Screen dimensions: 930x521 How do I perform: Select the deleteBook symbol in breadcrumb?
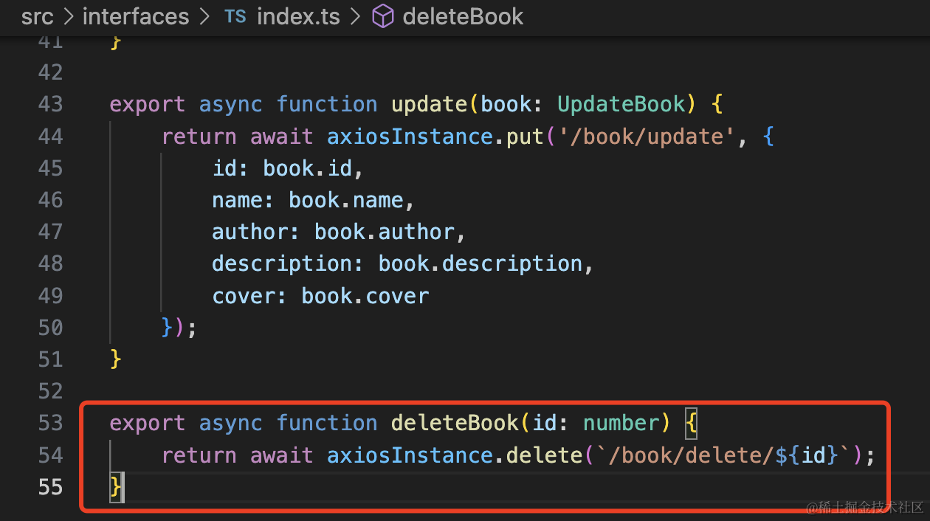[x=463, y=17]
